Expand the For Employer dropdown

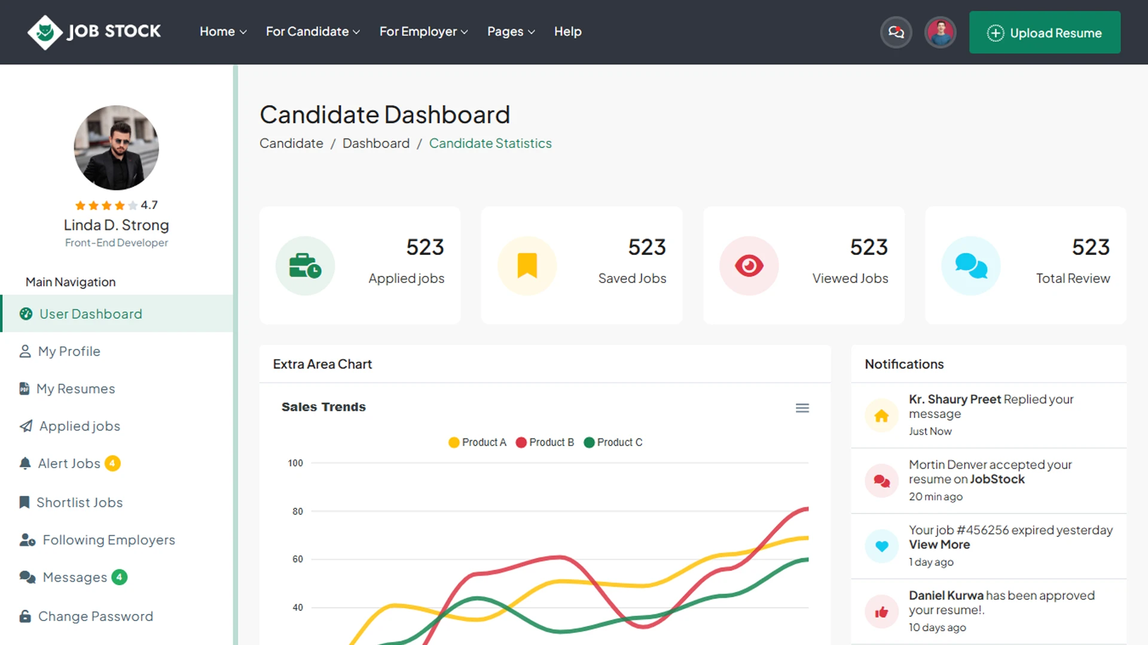(423, 32)
